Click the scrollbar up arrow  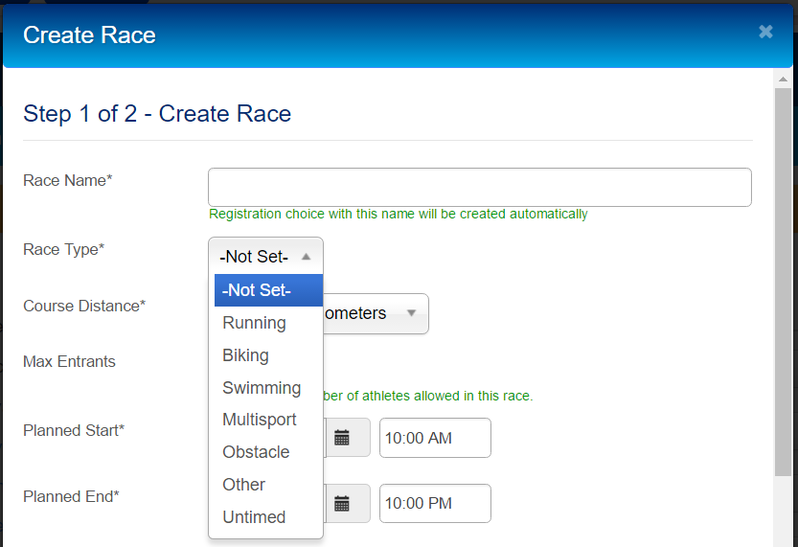coord(783,80)
